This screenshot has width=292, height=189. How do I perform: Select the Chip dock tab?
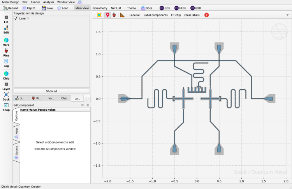pos(64,98)
